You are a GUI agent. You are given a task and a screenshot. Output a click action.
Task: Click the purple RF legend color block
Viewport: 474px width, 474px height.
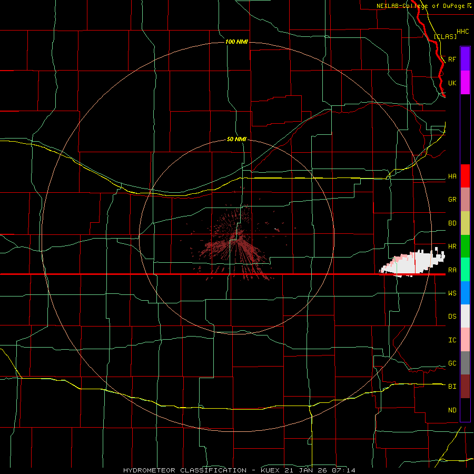click(x=465, y=59)
